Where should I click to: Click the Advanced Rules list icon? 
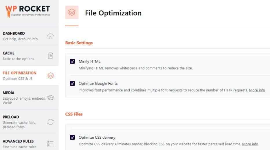(x=50, y=144)
